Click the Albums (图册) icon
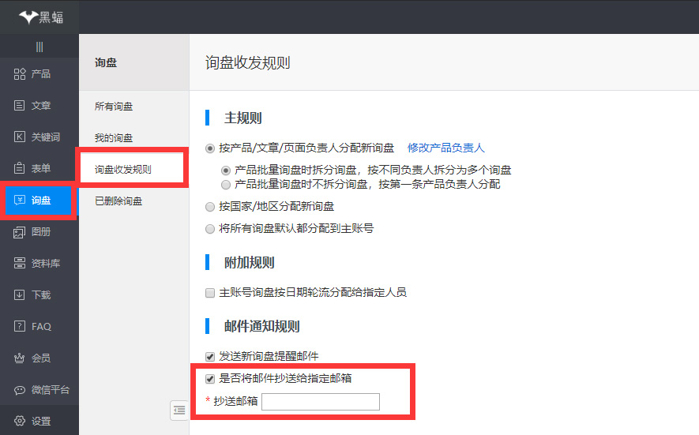The image size is (699, 435). [21, 232]
